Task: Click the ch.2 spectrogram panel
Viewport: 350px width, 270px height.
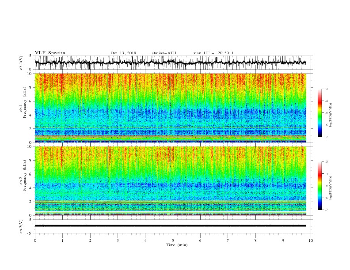Action: tap(170, 181)
